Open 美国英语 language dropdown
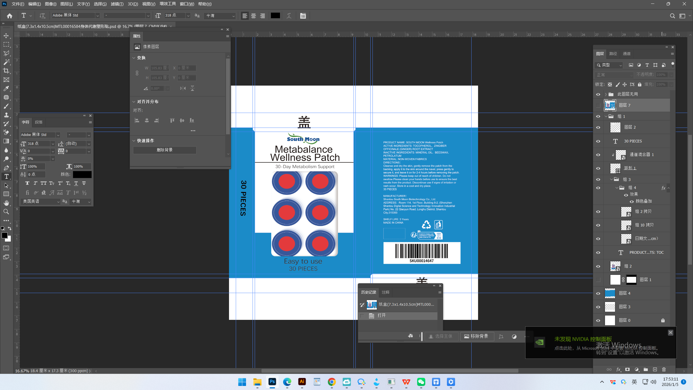 click(41, 201)
